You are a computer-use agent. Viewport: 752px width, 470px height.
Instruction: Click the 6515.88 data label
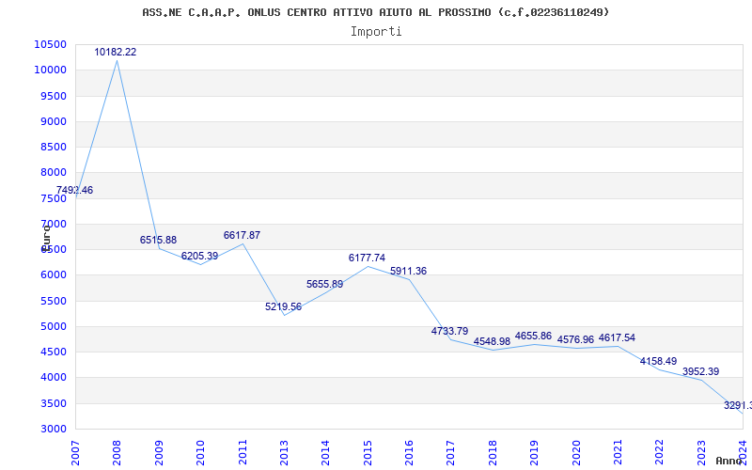(158, 240)
